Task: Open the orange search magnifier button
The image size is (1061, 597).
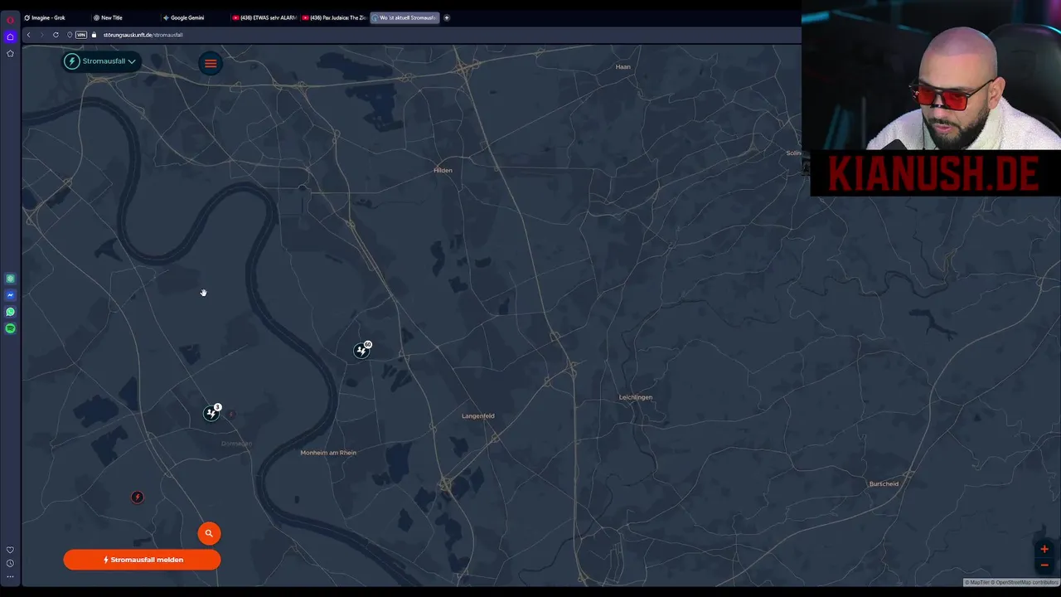Action: click(x=209, y=534)
